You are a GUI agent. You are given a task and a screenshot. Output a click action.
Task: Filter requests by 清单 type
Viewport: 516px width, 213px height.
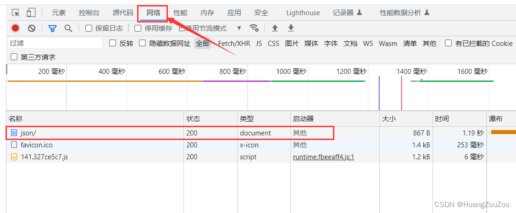(x=410, y=44)
